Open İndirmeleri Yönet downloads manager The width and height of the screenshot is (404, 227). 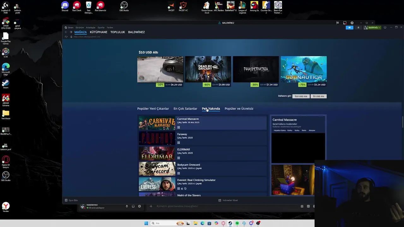(228, 200)
